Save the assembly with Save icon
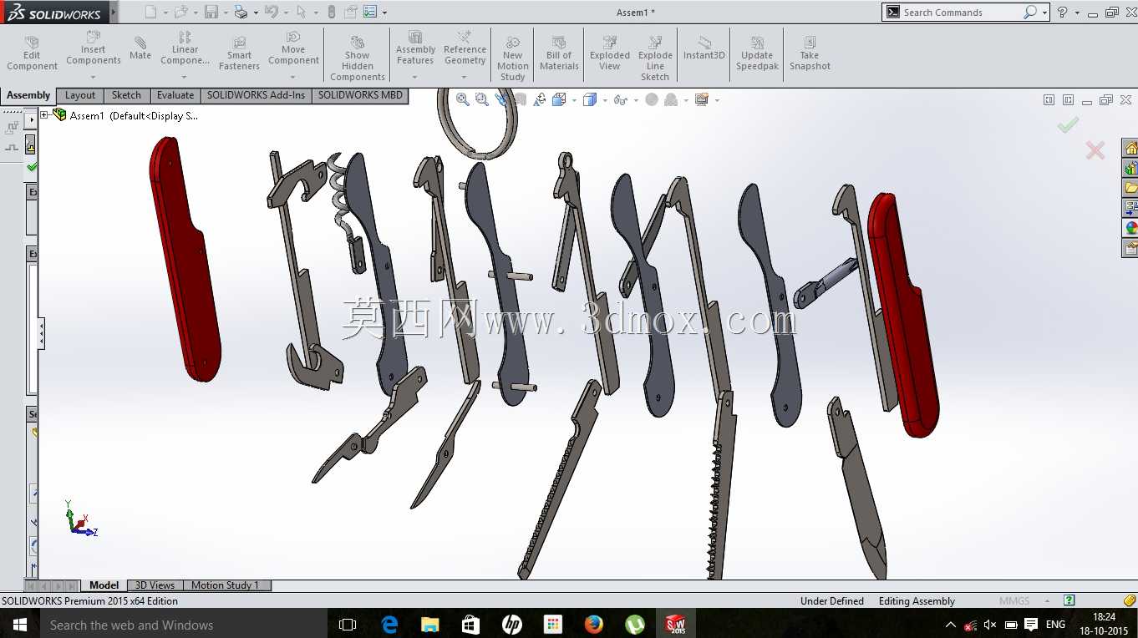The image size is (1138, 638). [211, 12]
